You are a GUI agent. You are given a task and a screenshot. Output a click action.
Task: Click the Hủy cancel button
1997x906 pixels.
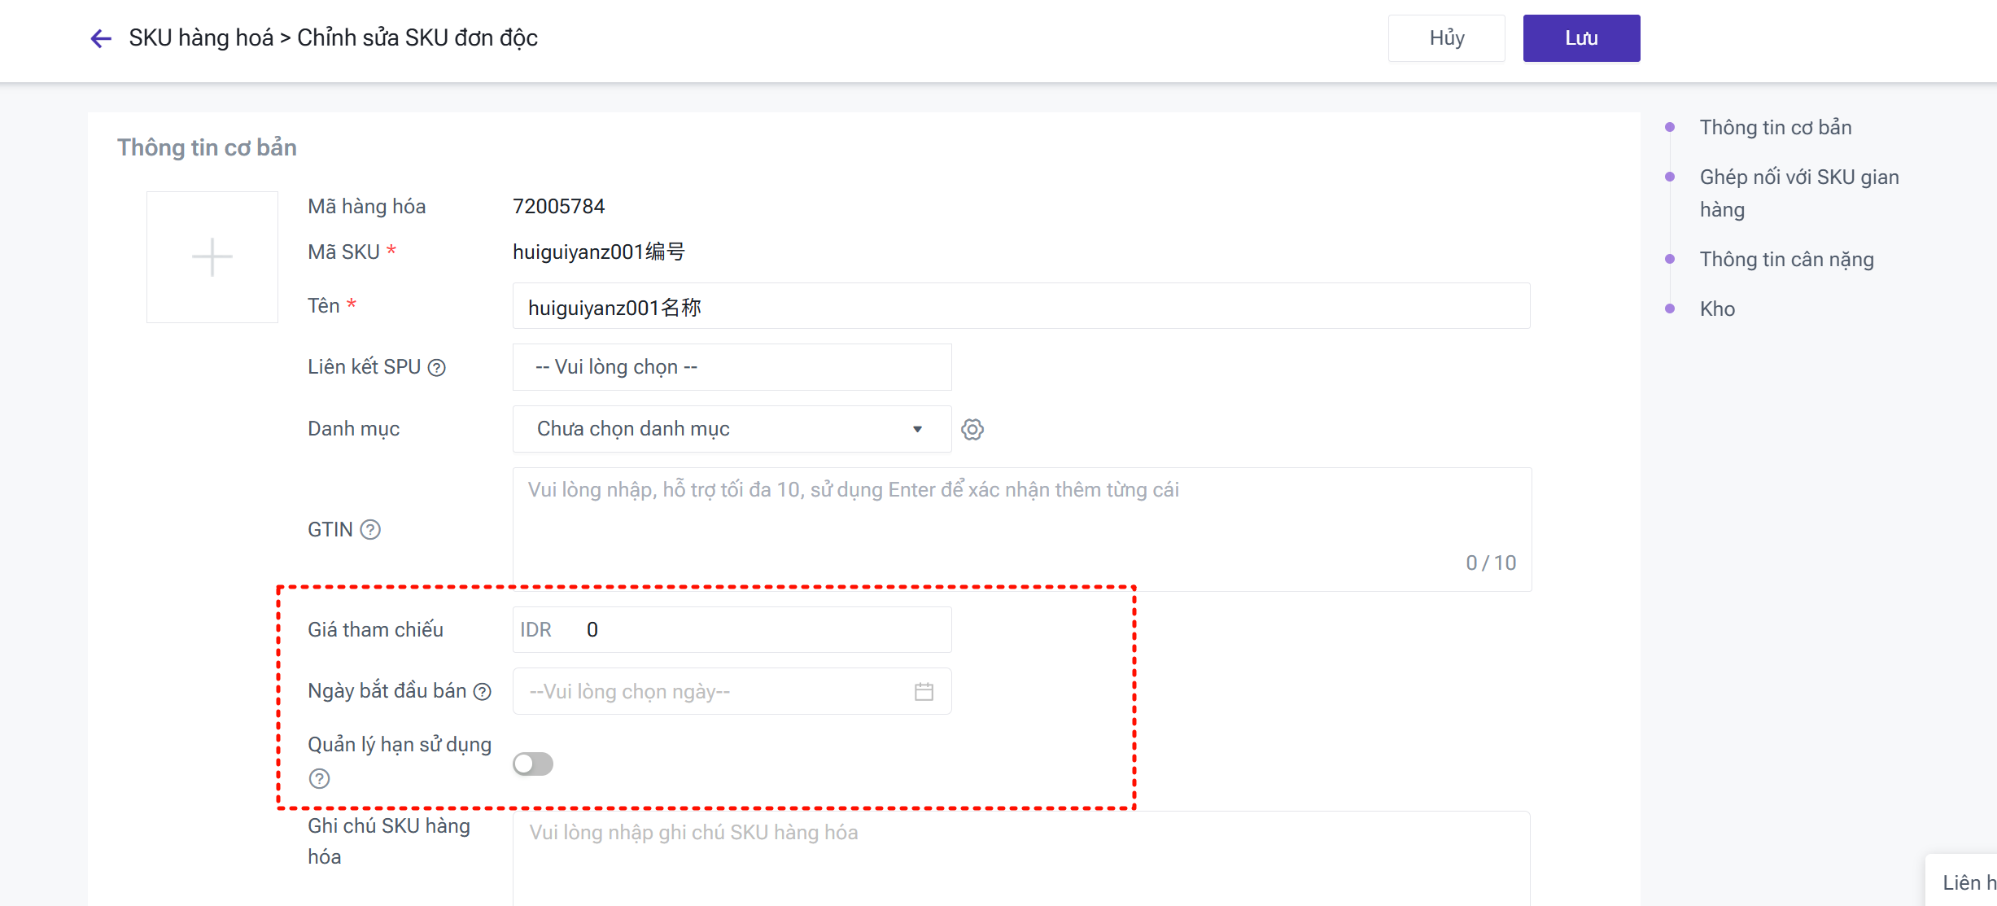1446,38
